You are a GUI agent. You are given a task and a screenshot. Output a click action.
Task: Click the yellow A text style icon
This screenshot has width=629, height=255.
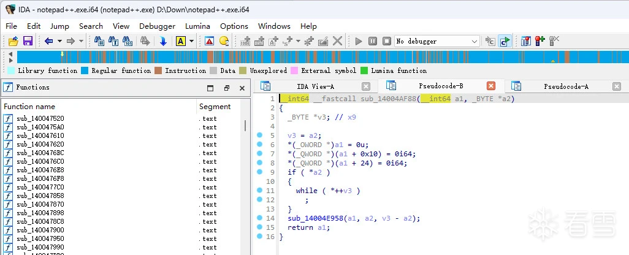click(180, 41)
